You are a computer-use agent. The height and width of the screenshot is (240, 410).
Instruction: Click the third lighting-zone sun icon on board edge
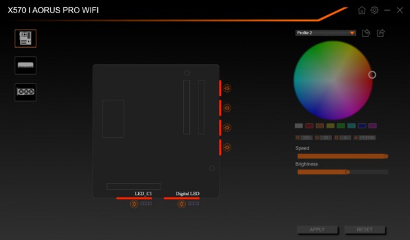click(x=227, y=128)
